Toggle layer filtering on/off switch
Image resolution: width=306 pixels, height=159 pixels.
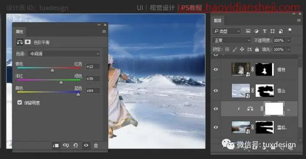tap(290, 31)
